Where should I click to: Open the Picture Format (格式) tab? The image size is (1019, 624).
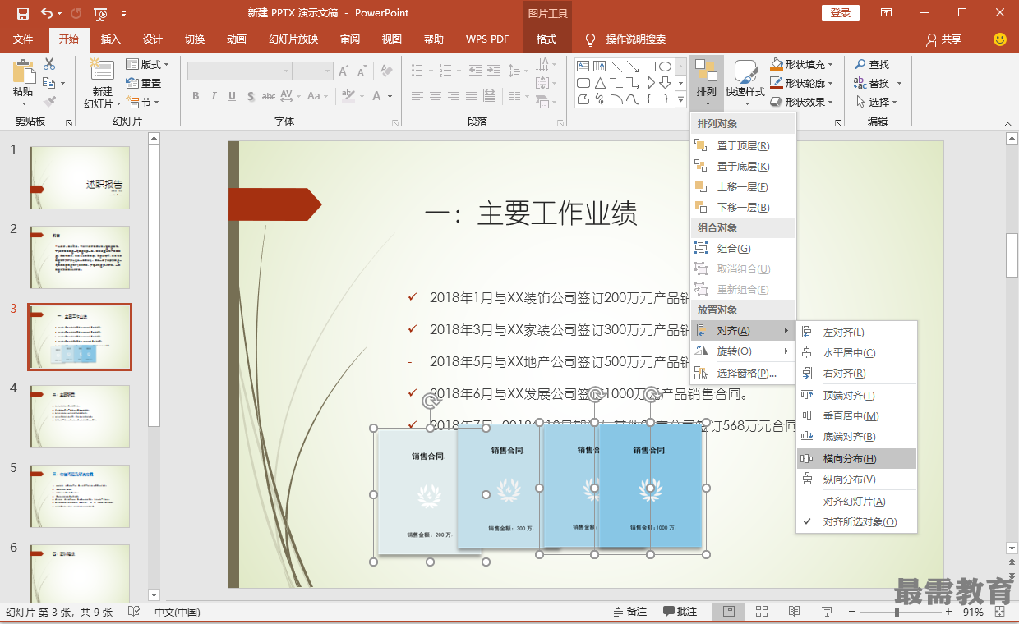[546, 39]
